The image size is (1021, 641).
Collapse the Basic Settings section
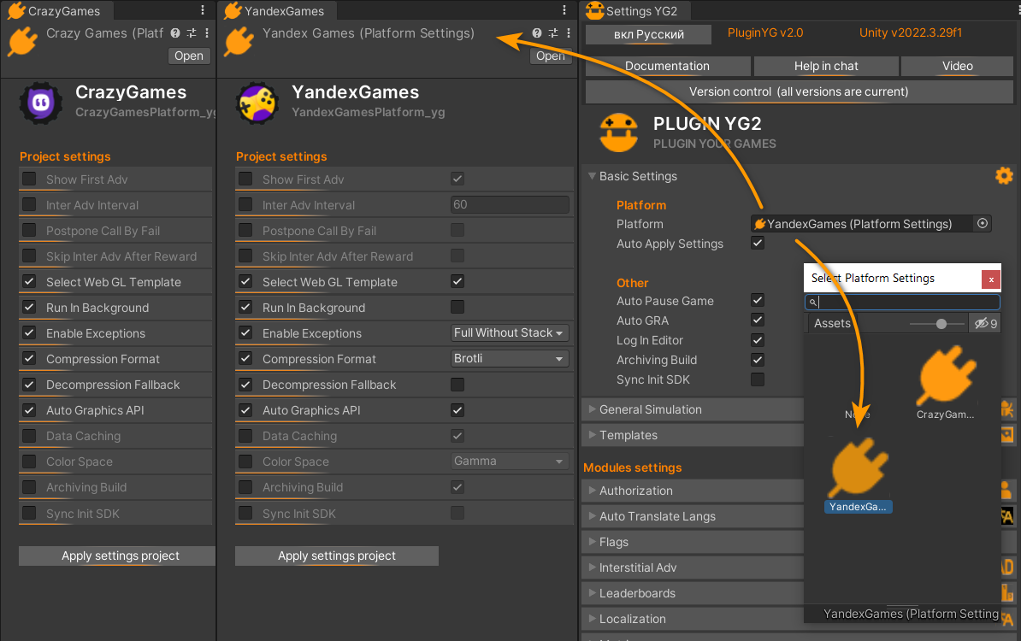pyautogui.click(x=592, y=176)
